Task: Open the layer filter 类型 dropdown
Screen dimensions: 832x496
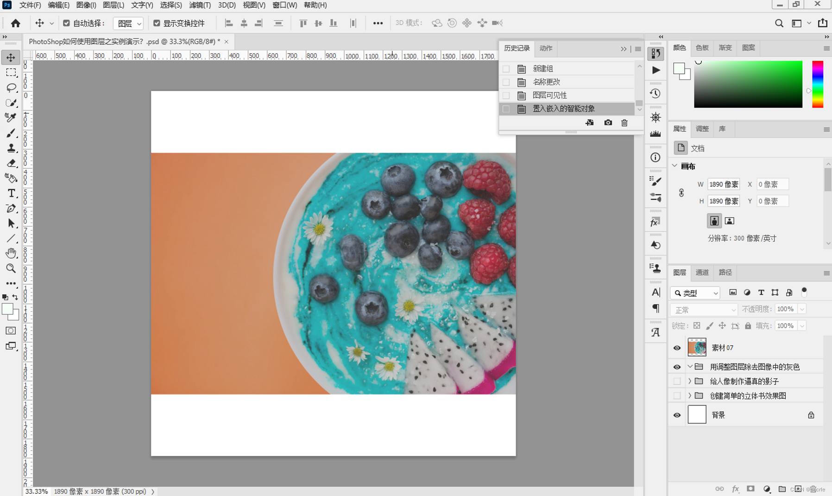Action: coord(695,293)
